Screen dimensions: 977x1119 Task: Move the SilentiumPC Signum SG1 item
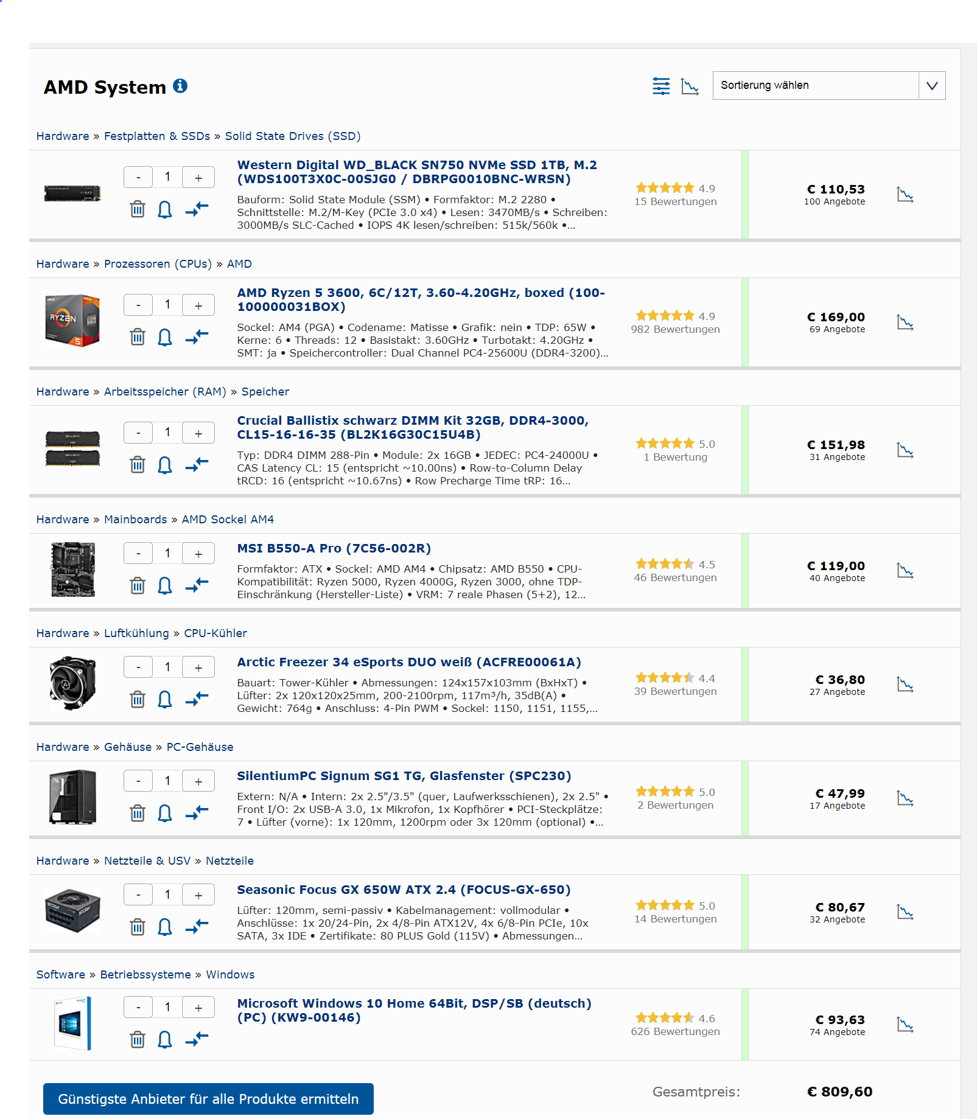(197, 813)
